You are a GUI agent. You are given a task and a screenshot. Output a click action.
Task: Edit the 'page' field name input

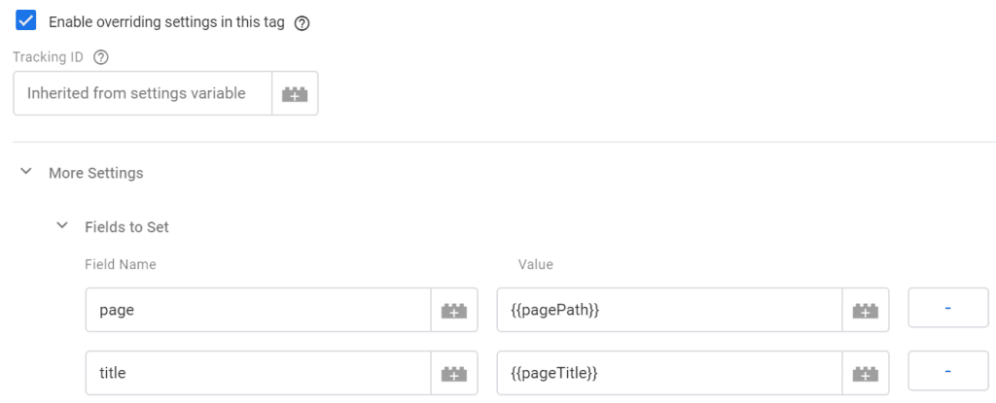tap(259, 310)
